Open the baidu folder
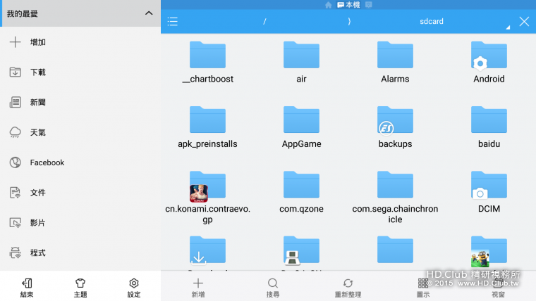Viewport: 536px width, 301px height. click(489, 127)
